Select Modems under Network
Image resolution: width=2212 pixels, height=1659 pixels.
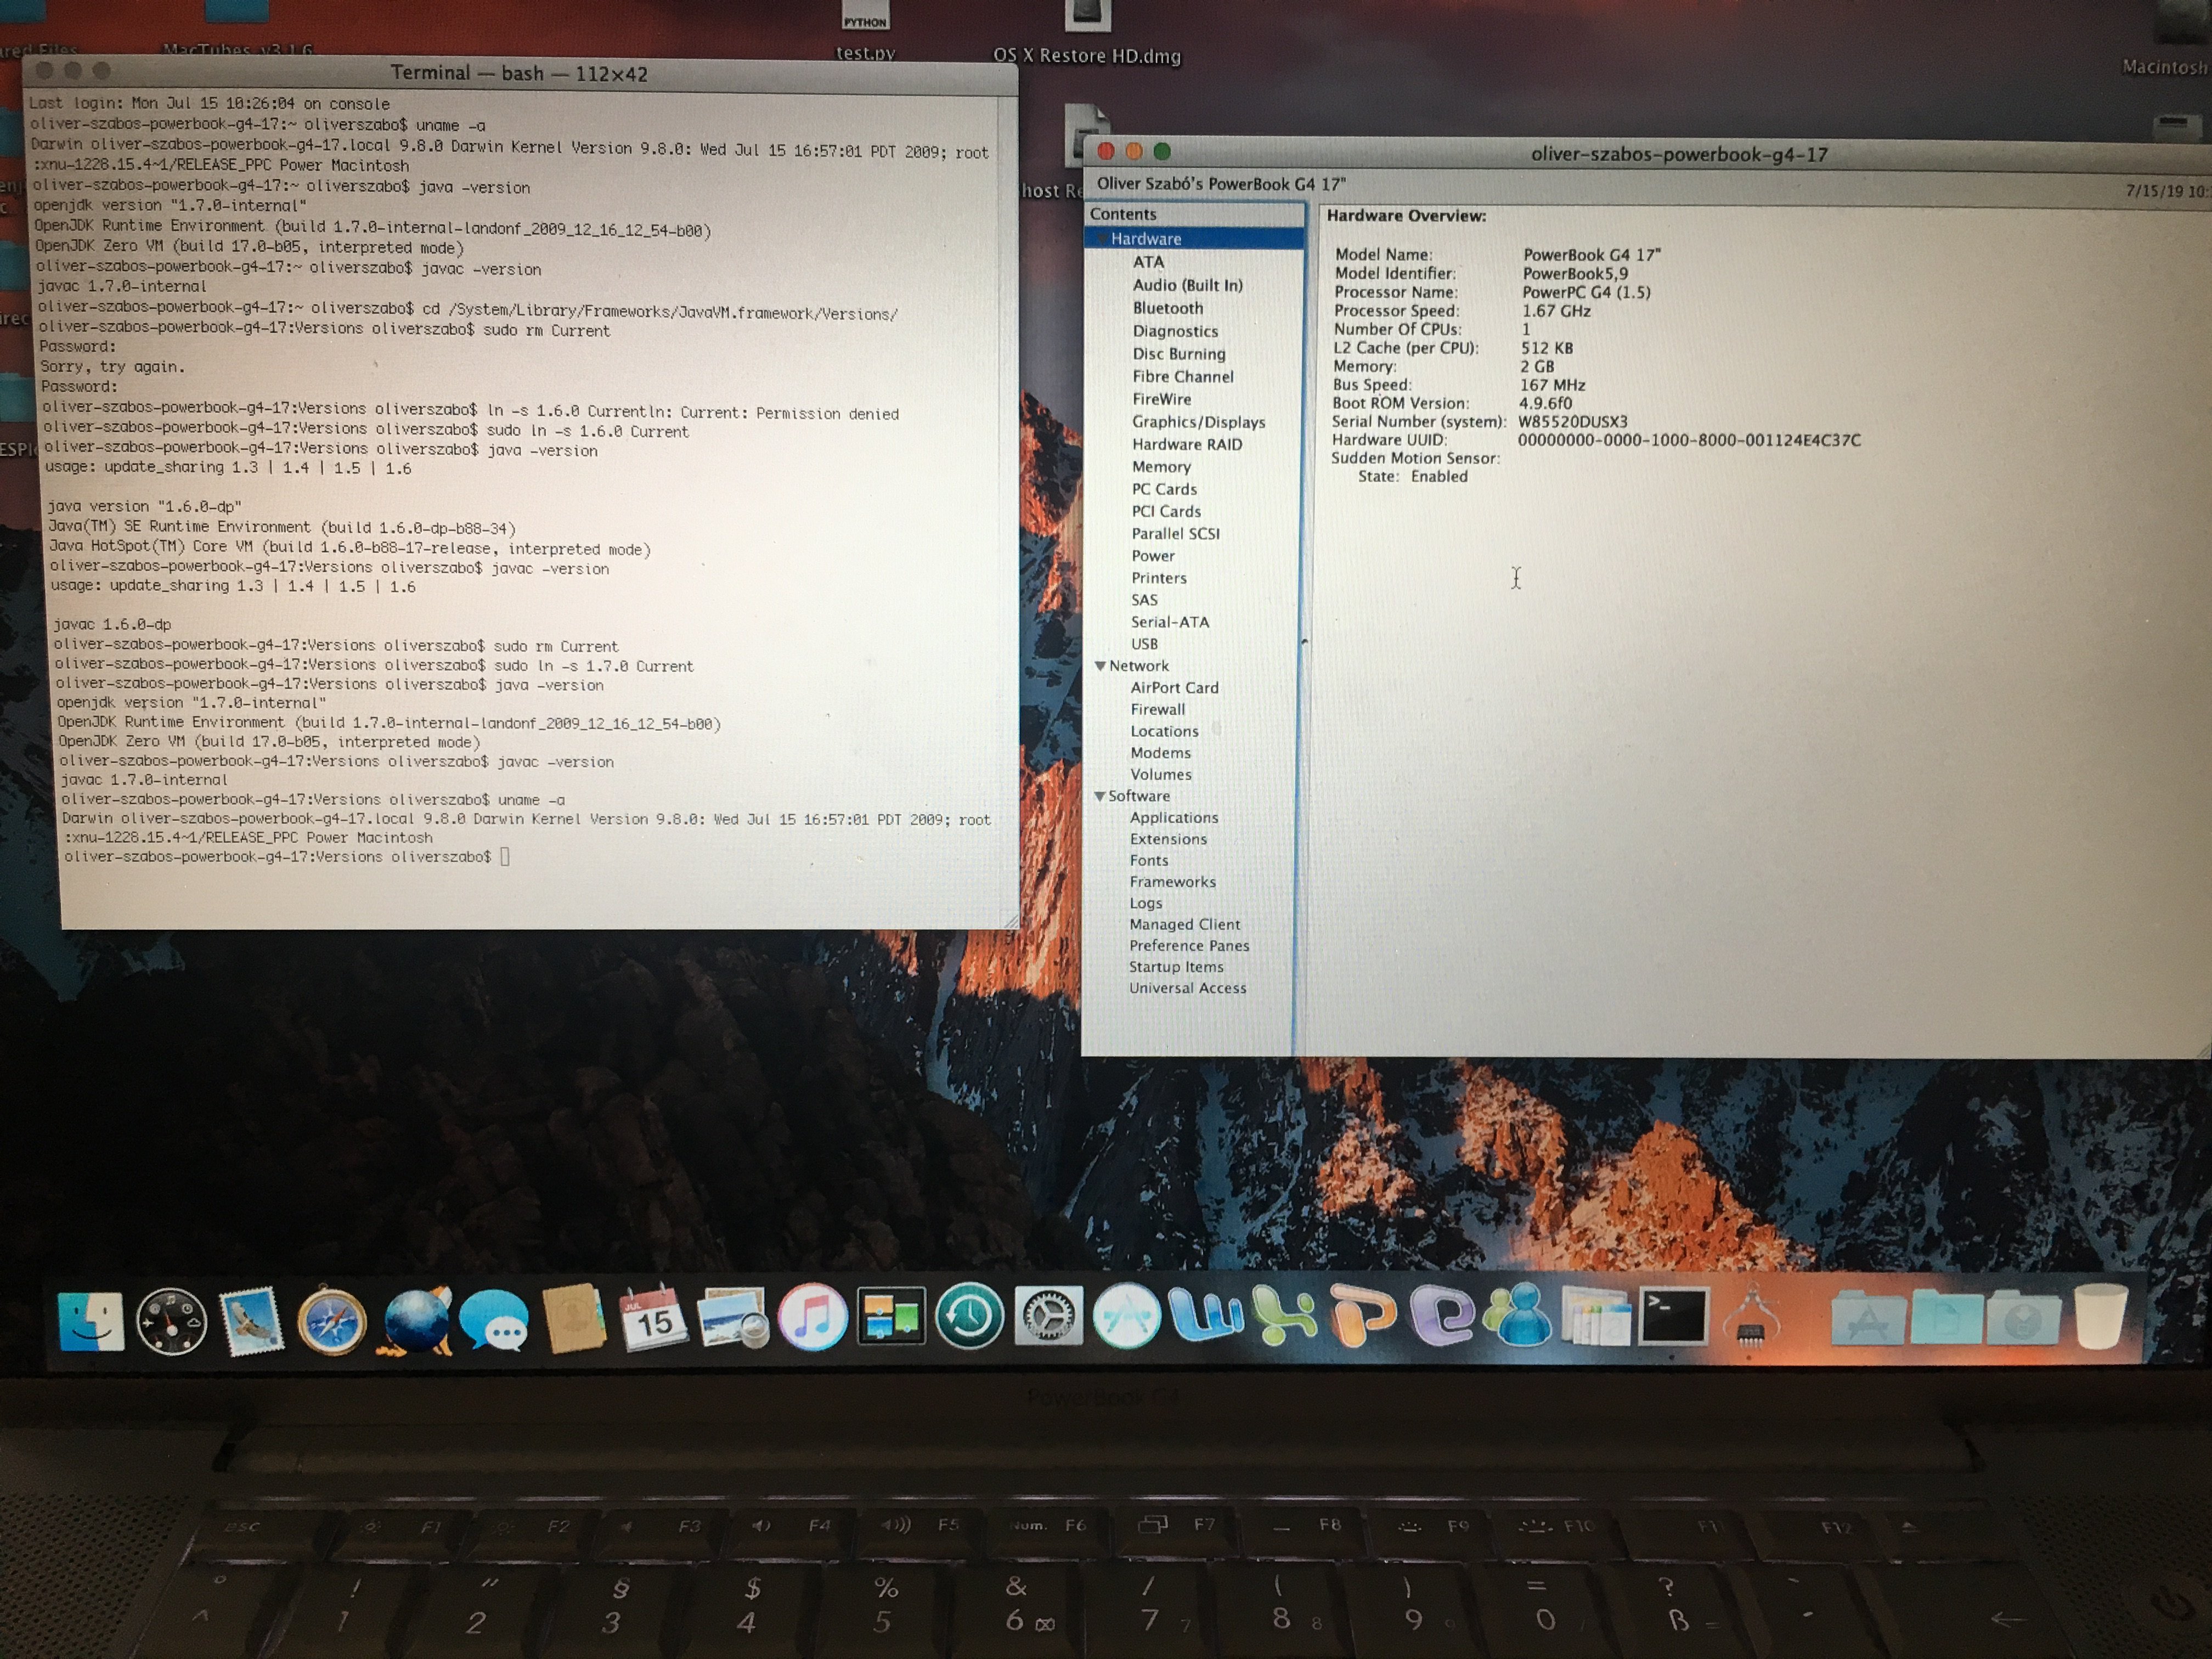pos(1160,753)
